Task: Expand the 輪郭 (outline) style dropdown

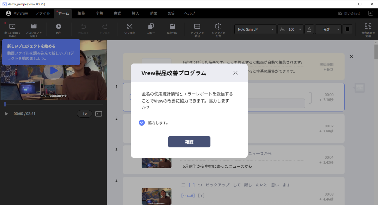Action: 328,29
